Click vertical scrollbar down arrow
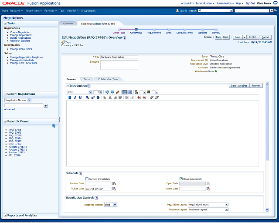The width and height of the screenshot is (279, 223). point(267,209)
